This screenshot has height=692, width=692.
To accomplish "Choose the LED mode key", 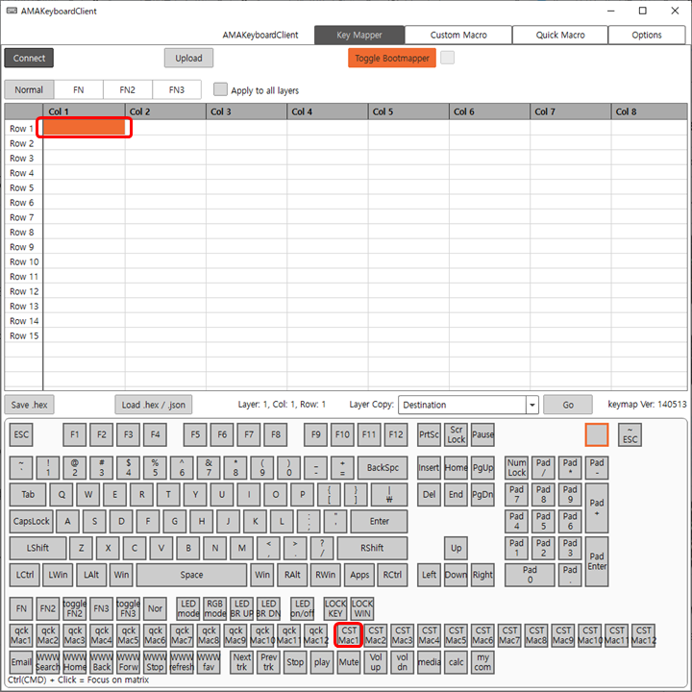I will coord(188,608).
